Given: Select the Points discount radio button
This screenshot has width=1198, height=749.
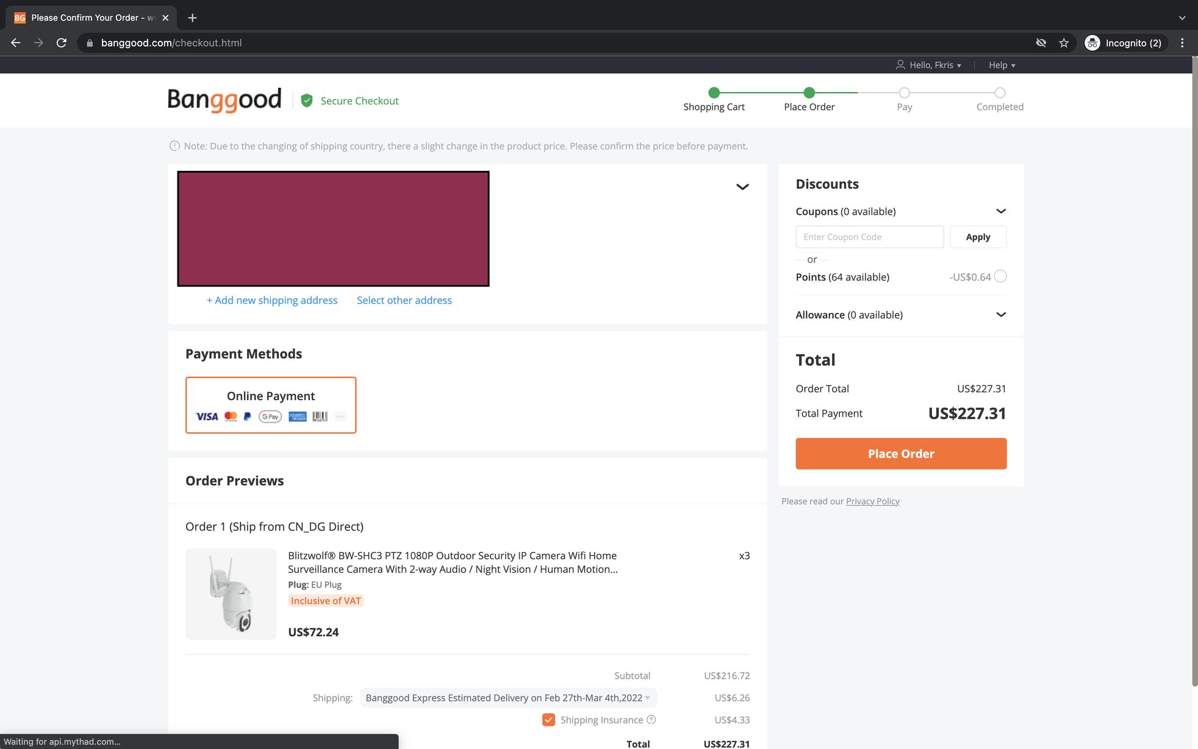Looking at the screenshot, I should pyautogui.click(x=1000, y=276).
